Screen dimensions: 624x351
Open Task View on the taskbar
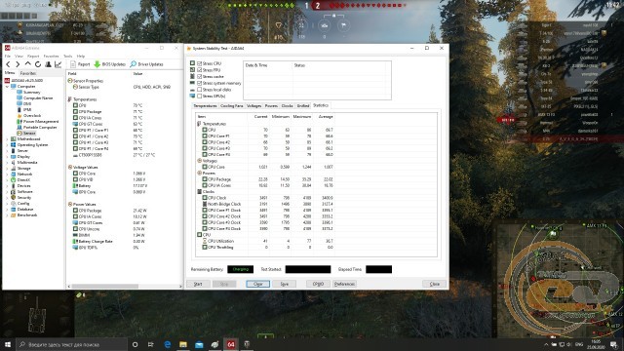pyautogui.click(x=150, y=344)
